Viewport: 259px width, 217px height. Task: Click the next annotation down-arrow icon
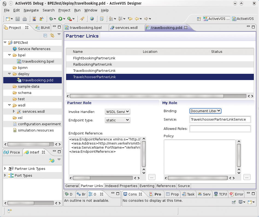click(111, 19)
